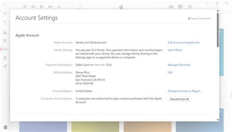Toggle the repeat icon
Image resolution: width=232 pixels, height=132 pixels.
(x=59, y=7)
